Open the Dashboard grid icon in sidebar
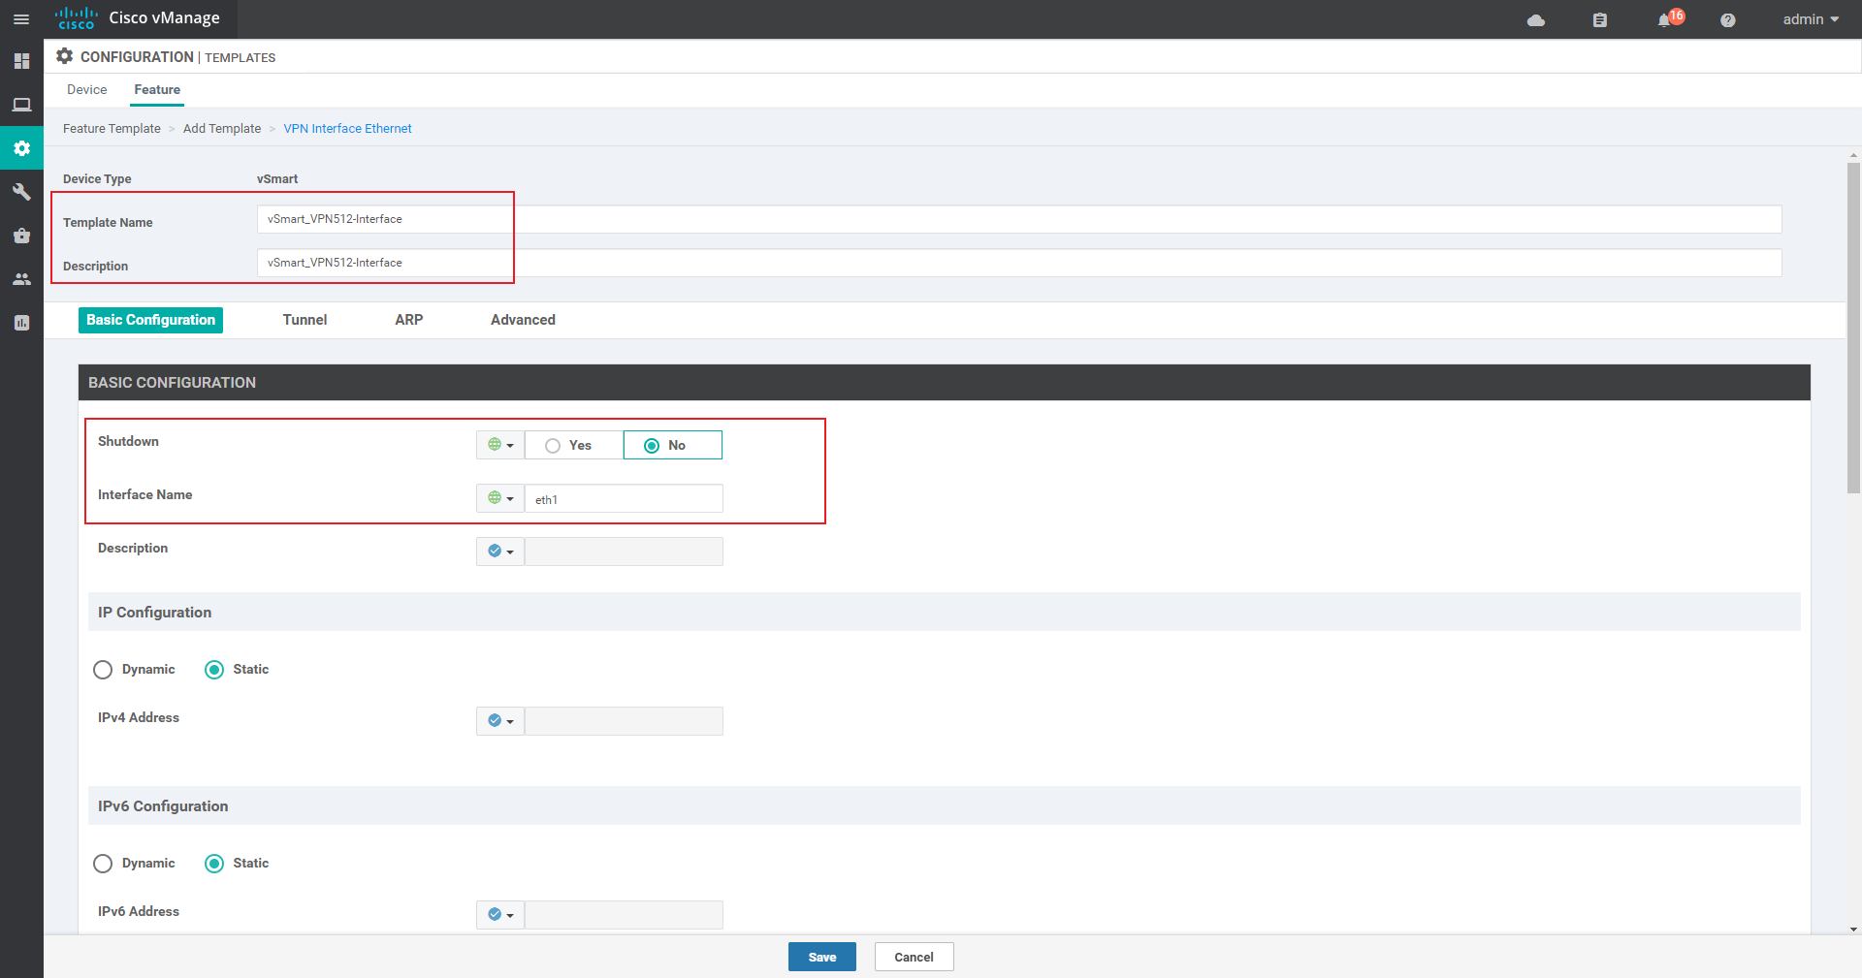 [21, 61]
